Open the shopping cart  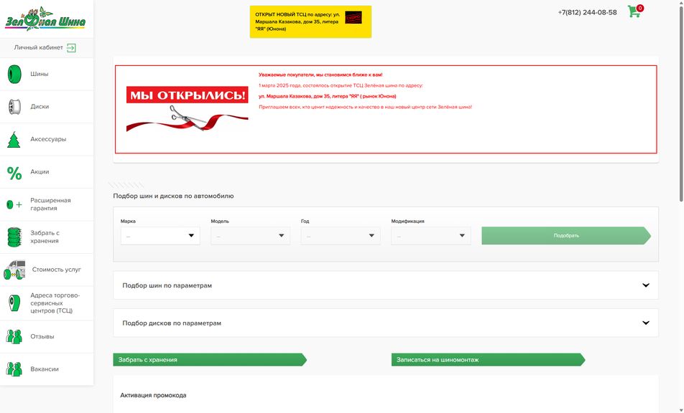click(634, 11)
